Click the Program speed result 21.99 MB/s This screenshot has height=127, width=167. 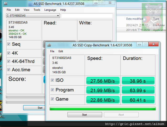[x=103, y=90]
